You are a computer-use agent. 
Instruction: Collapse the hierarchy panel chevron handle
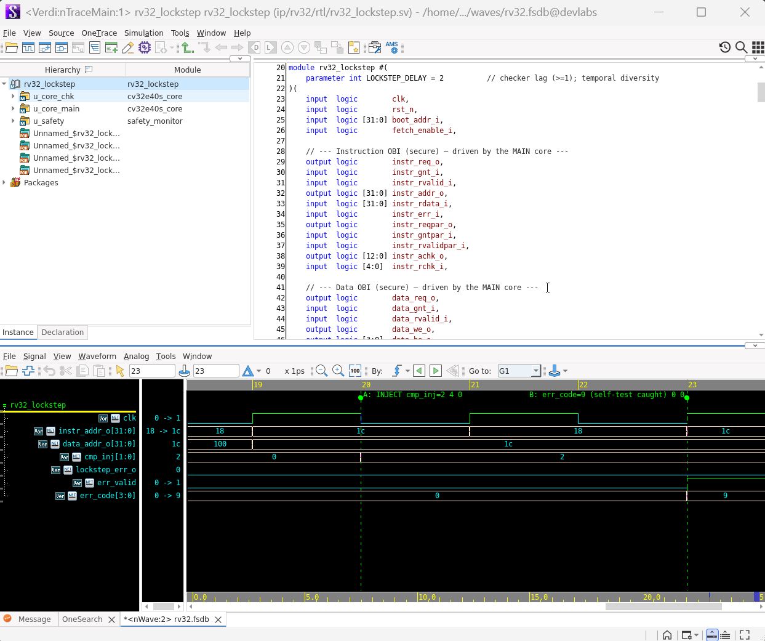click(x=240, y=58)
